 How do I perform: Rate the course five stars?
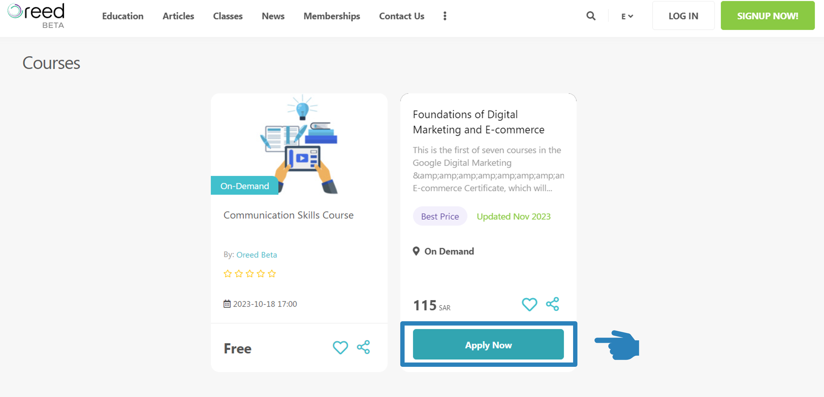[x=272, y=273]
